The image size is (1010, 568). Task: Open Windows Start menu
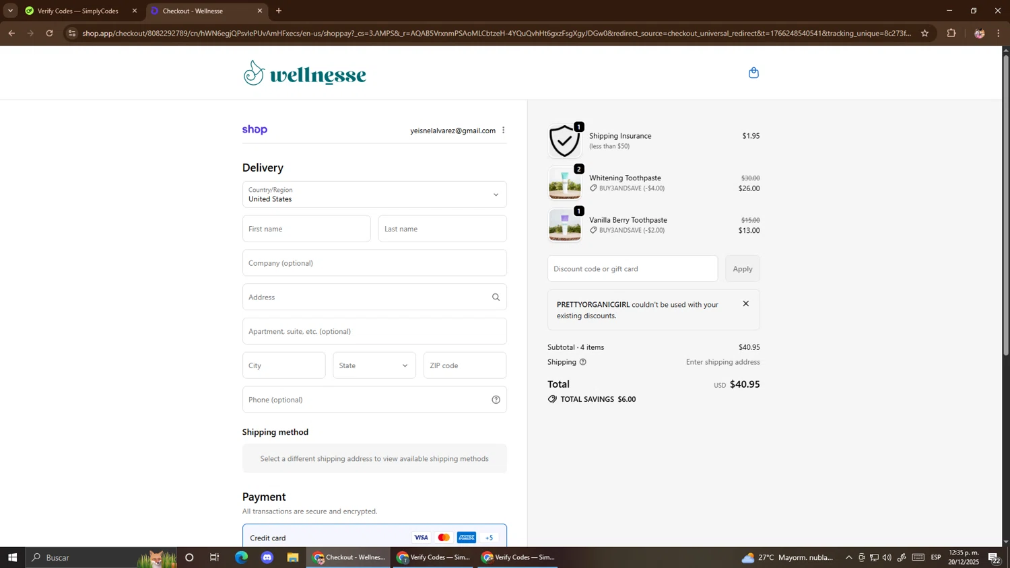coord(12,557)
